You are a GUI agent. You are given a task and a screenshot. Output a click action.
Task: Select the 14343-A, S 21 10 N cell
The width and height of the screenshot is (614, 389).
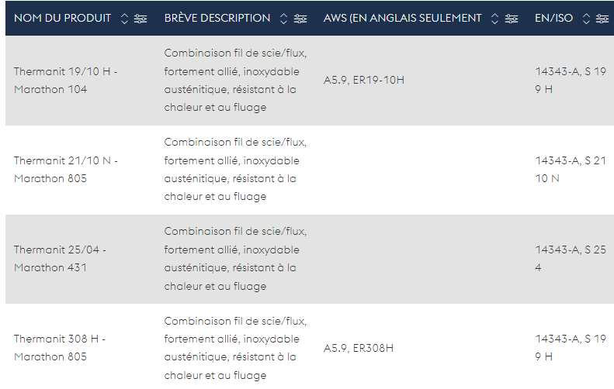pyautogui.click(x=571, y=169)
